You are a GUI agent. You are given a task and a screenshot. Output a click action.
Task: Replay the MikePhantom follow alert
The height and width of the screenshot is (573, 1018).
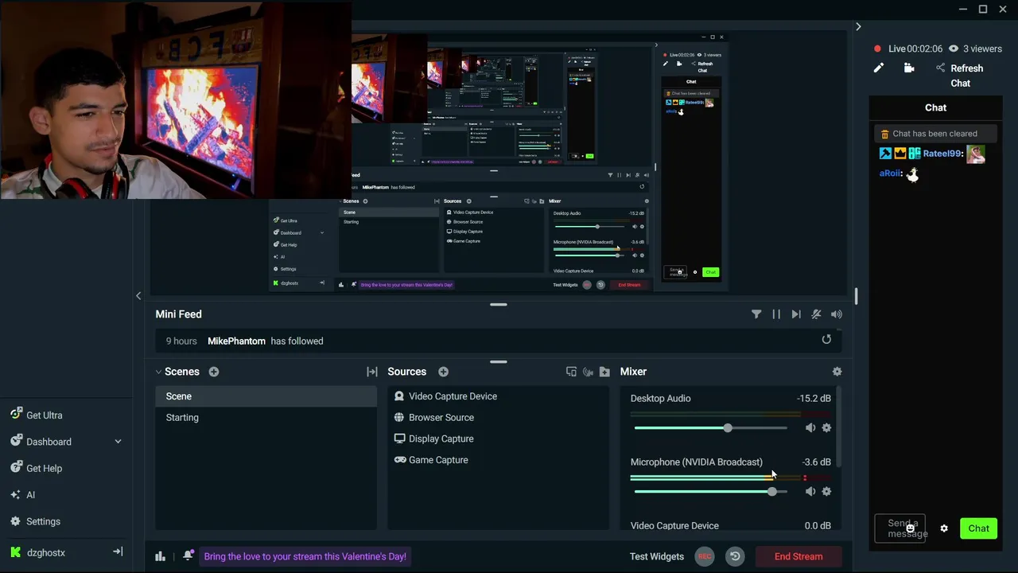coord(826,340)
